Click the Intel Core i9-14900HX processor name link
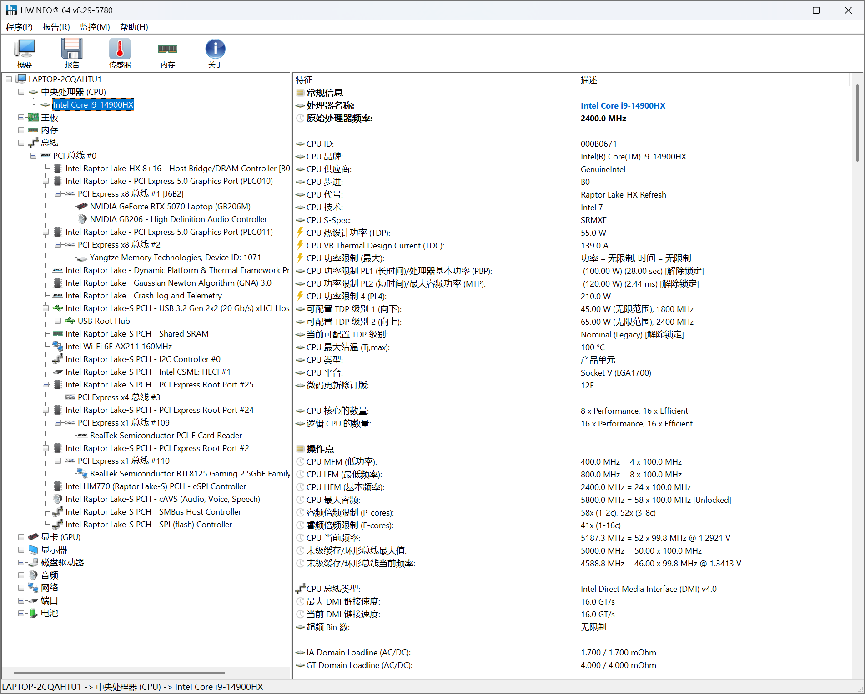This screenshot has width=865, height=694. click(623, 106)
